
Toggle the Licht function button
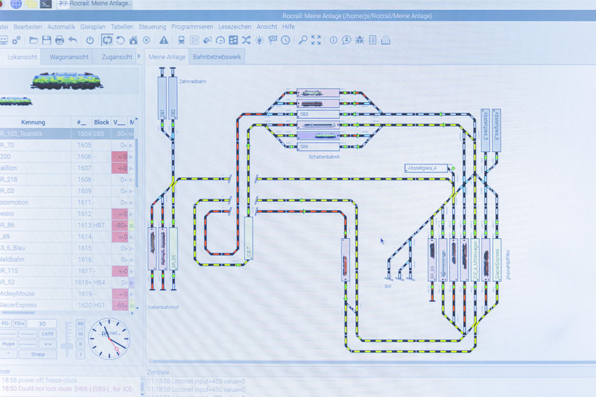(x=47, y=334)
